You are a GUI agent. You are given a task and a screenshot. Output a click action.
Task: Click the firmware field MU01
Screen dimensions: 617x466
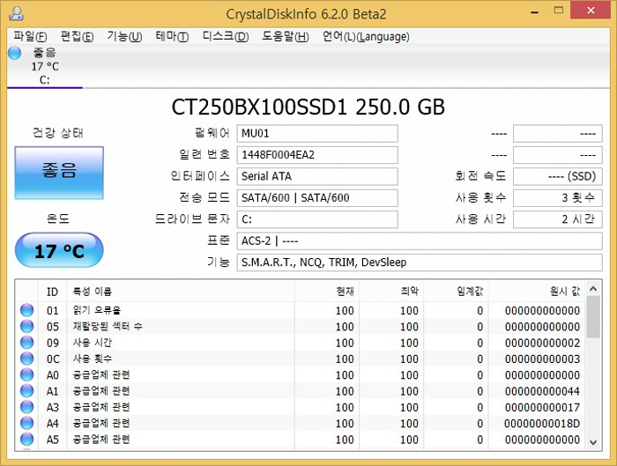click(317, 134)
